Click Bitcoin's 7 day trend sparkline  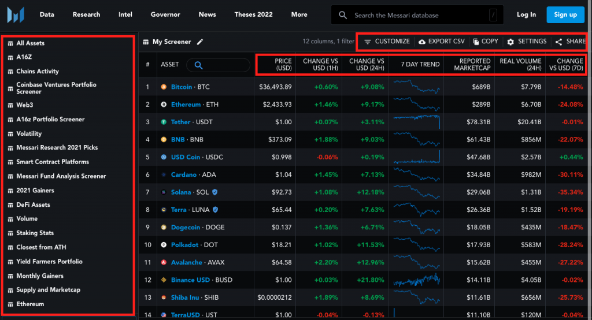416,87
